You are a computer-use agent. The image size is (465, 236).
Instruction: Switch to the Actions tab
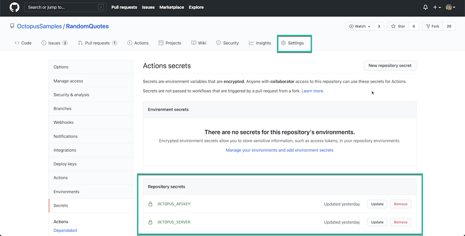[x=138, y=43]
